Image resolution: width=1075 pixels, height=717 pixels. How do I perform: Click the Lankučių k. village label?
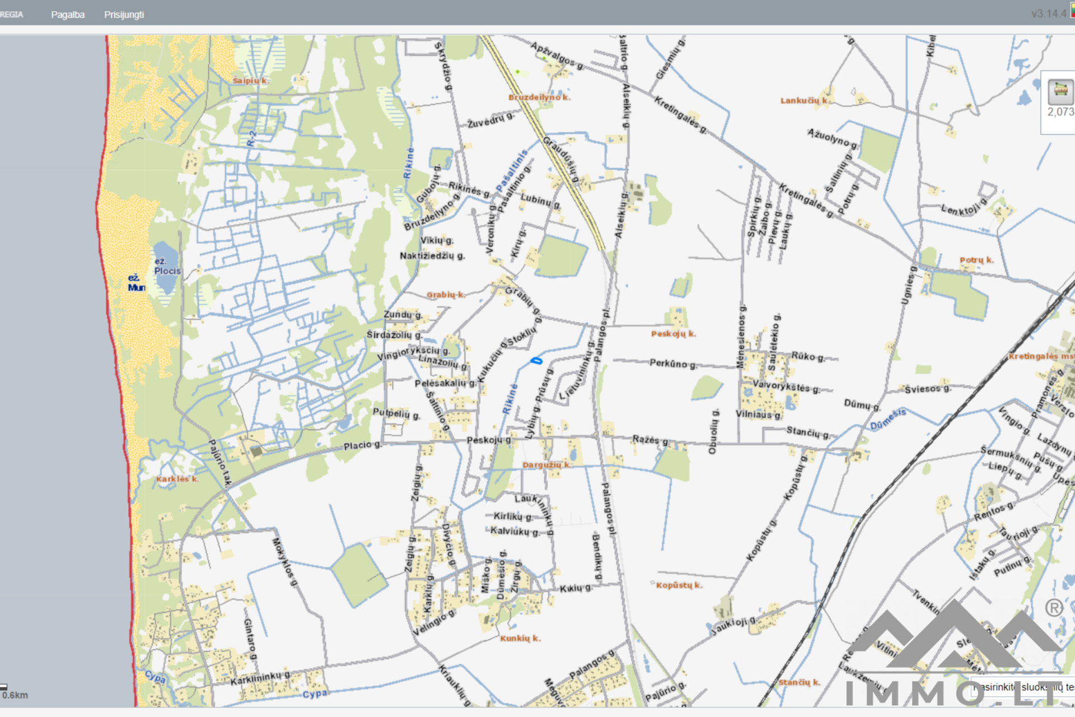coord(805,101)
